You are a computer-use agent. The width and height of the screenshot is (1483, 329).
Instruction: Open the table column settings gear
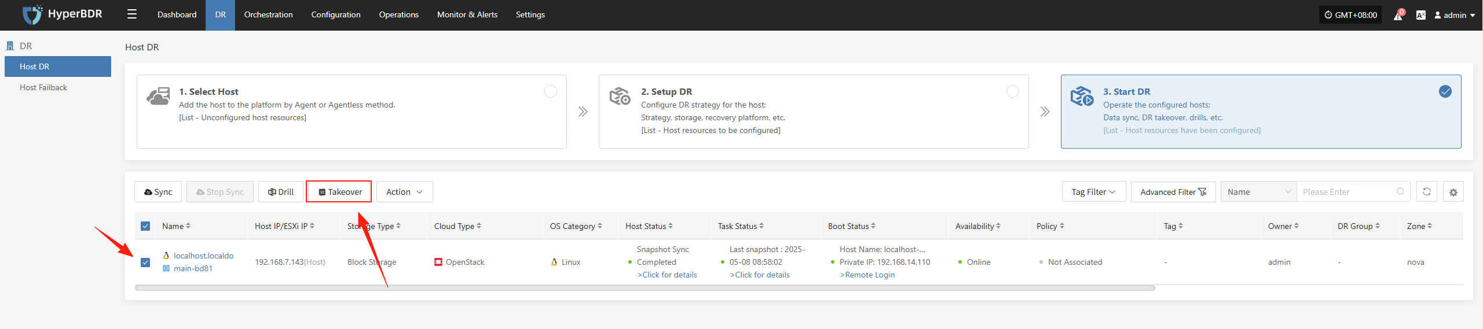[1453, 192]
